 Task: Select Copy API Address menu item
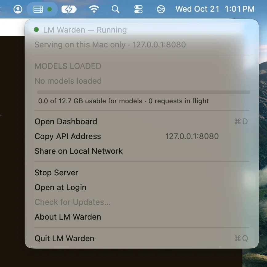(x=142, y=136)
